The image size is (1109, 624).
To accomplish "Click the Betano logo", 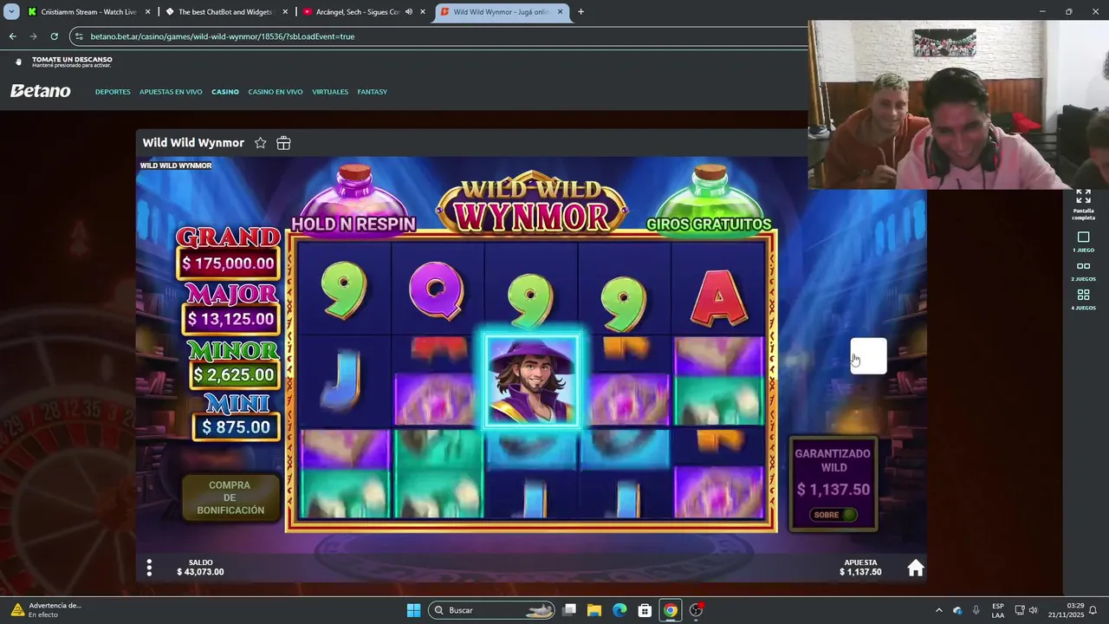I will (x=41, y=91).
